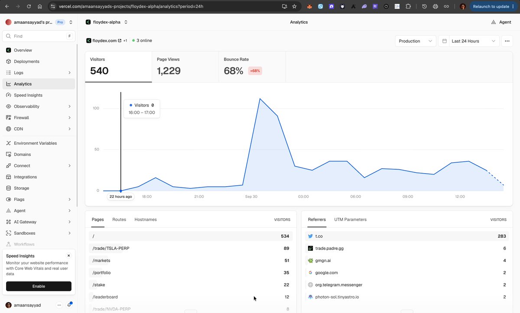Click the calendar icon in date range selector

(445, 41)
